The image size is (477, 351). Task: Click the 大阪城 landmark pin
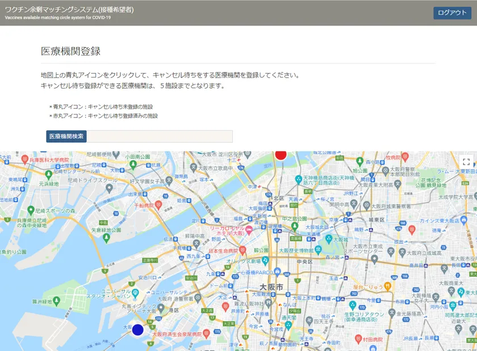coord(328,239)
